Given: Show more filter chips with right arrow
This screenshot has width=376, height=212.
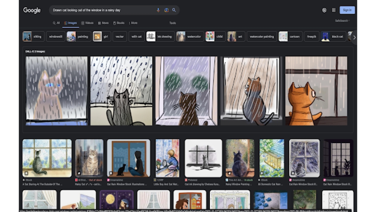Looking at the screenshot, I should coord(354,37).
